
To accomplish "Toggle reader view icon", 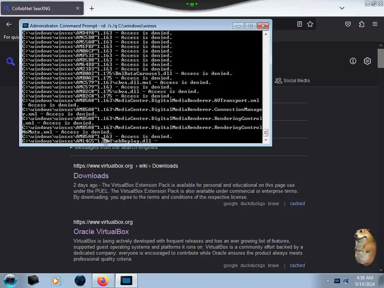I will (299, 24).
